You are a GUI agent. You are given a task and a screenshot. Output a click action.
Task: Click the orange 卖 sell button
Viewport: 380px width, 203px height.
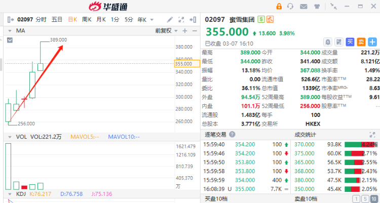pos(361,42)
